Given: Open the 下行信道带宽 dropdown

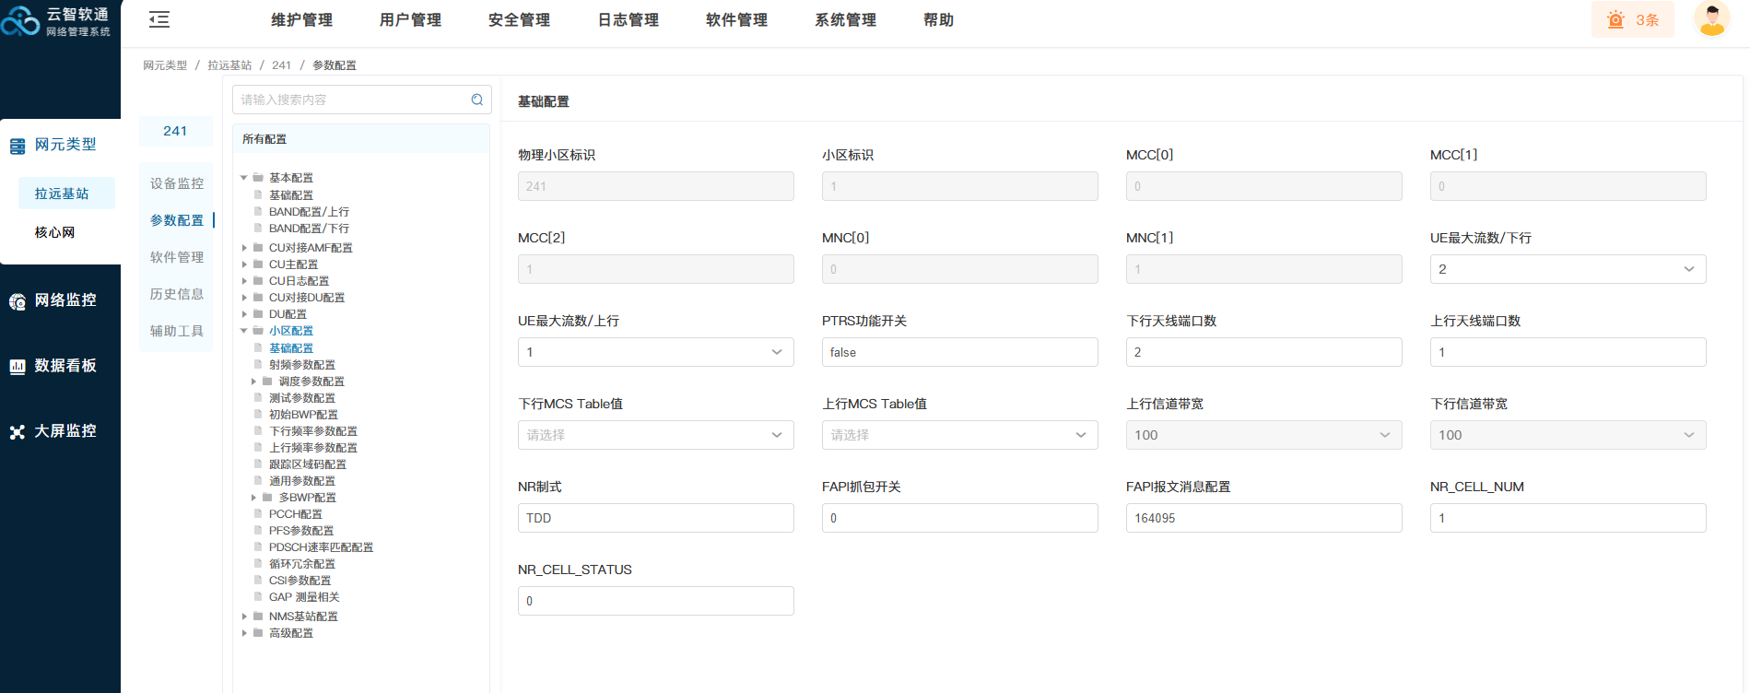Looking at the screenshot, I should point(1568,435).
